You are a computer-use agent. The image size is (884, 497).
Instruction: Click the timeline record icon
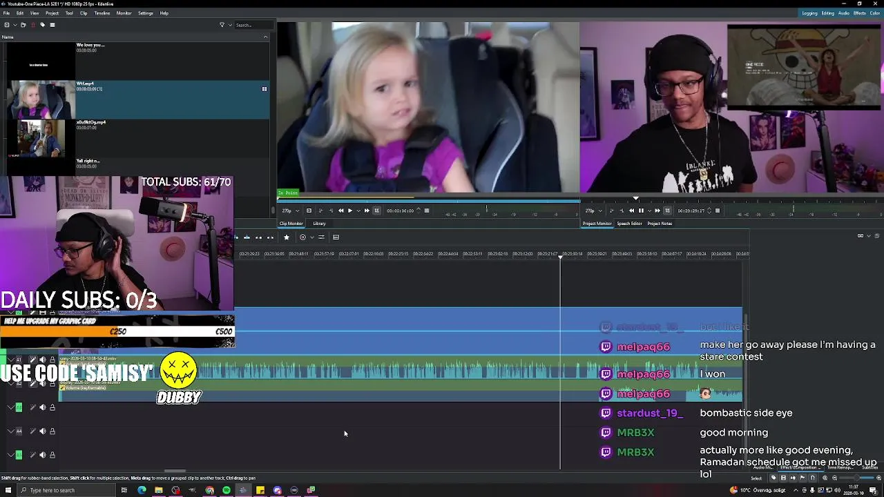pyautogui.click(x=302, y=237)
